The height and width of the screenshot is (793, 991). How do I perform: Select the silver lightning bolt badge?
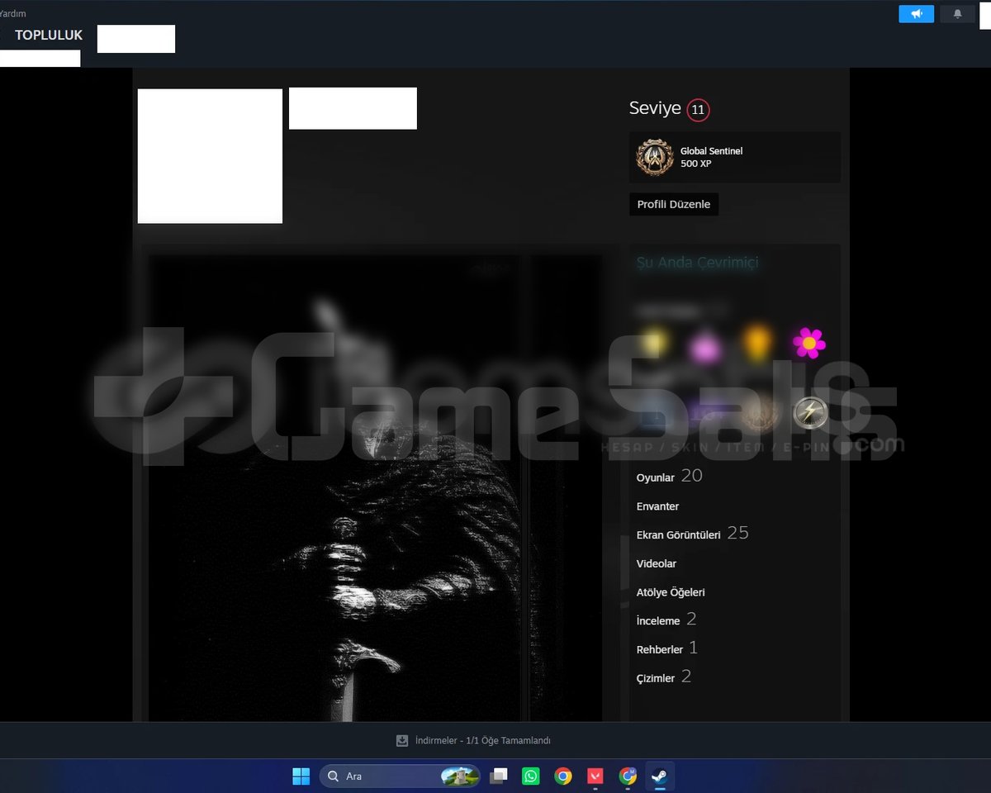point(810,413)
